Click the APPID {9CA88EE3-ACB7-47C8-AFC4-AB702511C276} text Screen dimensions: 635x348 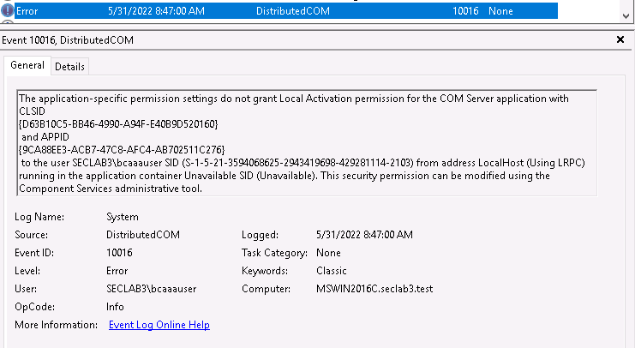click(x=122, y=150)
